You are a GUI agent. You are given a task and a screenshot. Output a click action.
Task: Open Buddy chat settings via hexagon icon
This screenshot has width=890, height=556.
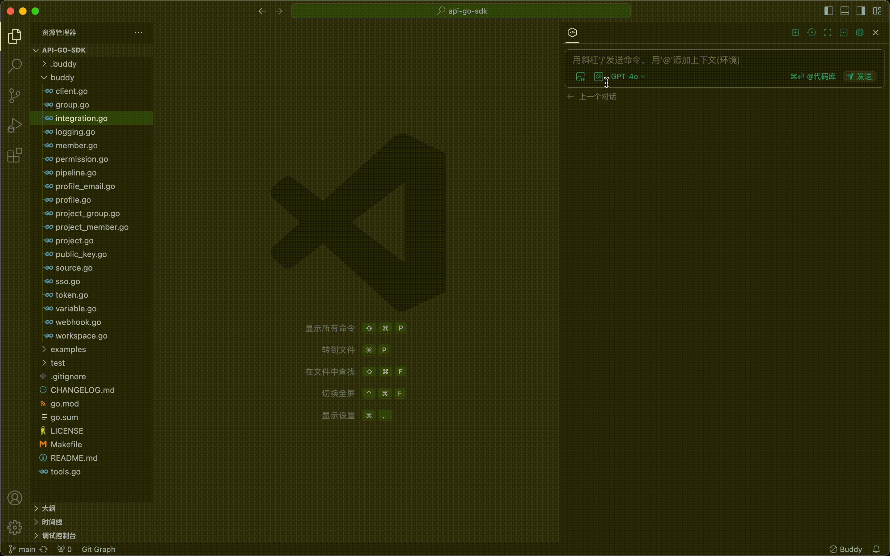[x=860, y=32]
